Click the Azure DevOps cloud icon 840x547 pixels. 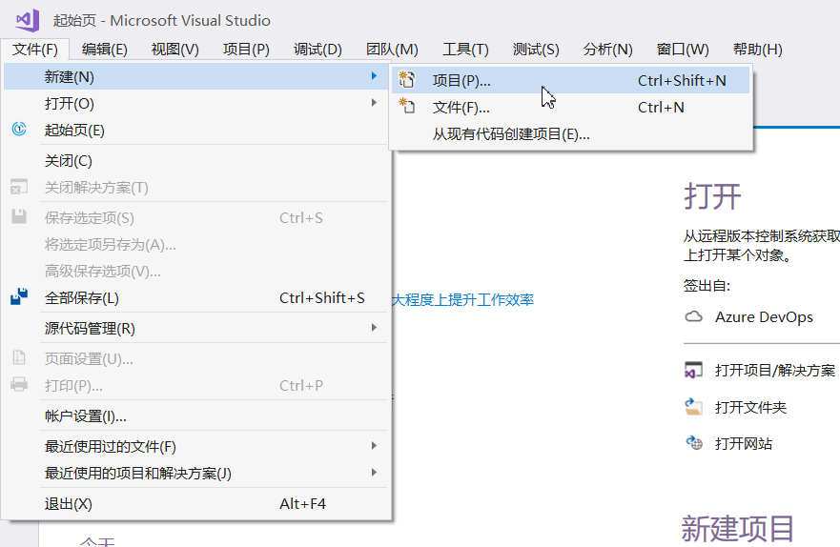(694, 316)
